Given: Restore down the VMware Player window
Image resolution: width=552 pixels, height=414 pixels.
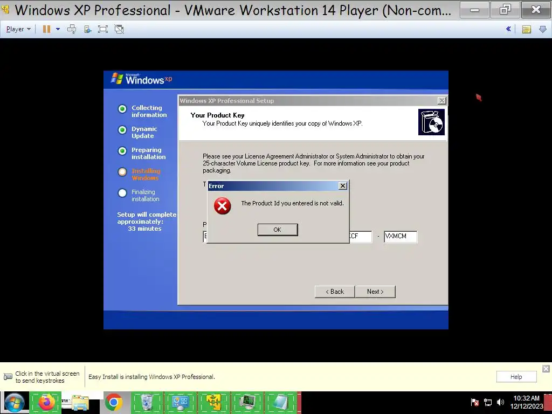Looking at the screenshot, I should [505, 10].
